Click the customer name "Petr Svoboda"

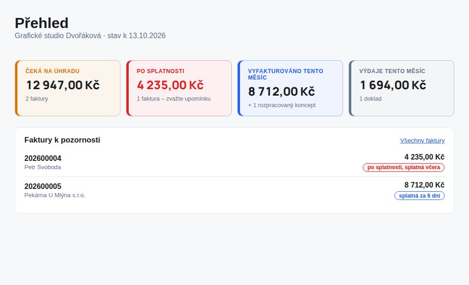tap(42, 167)
